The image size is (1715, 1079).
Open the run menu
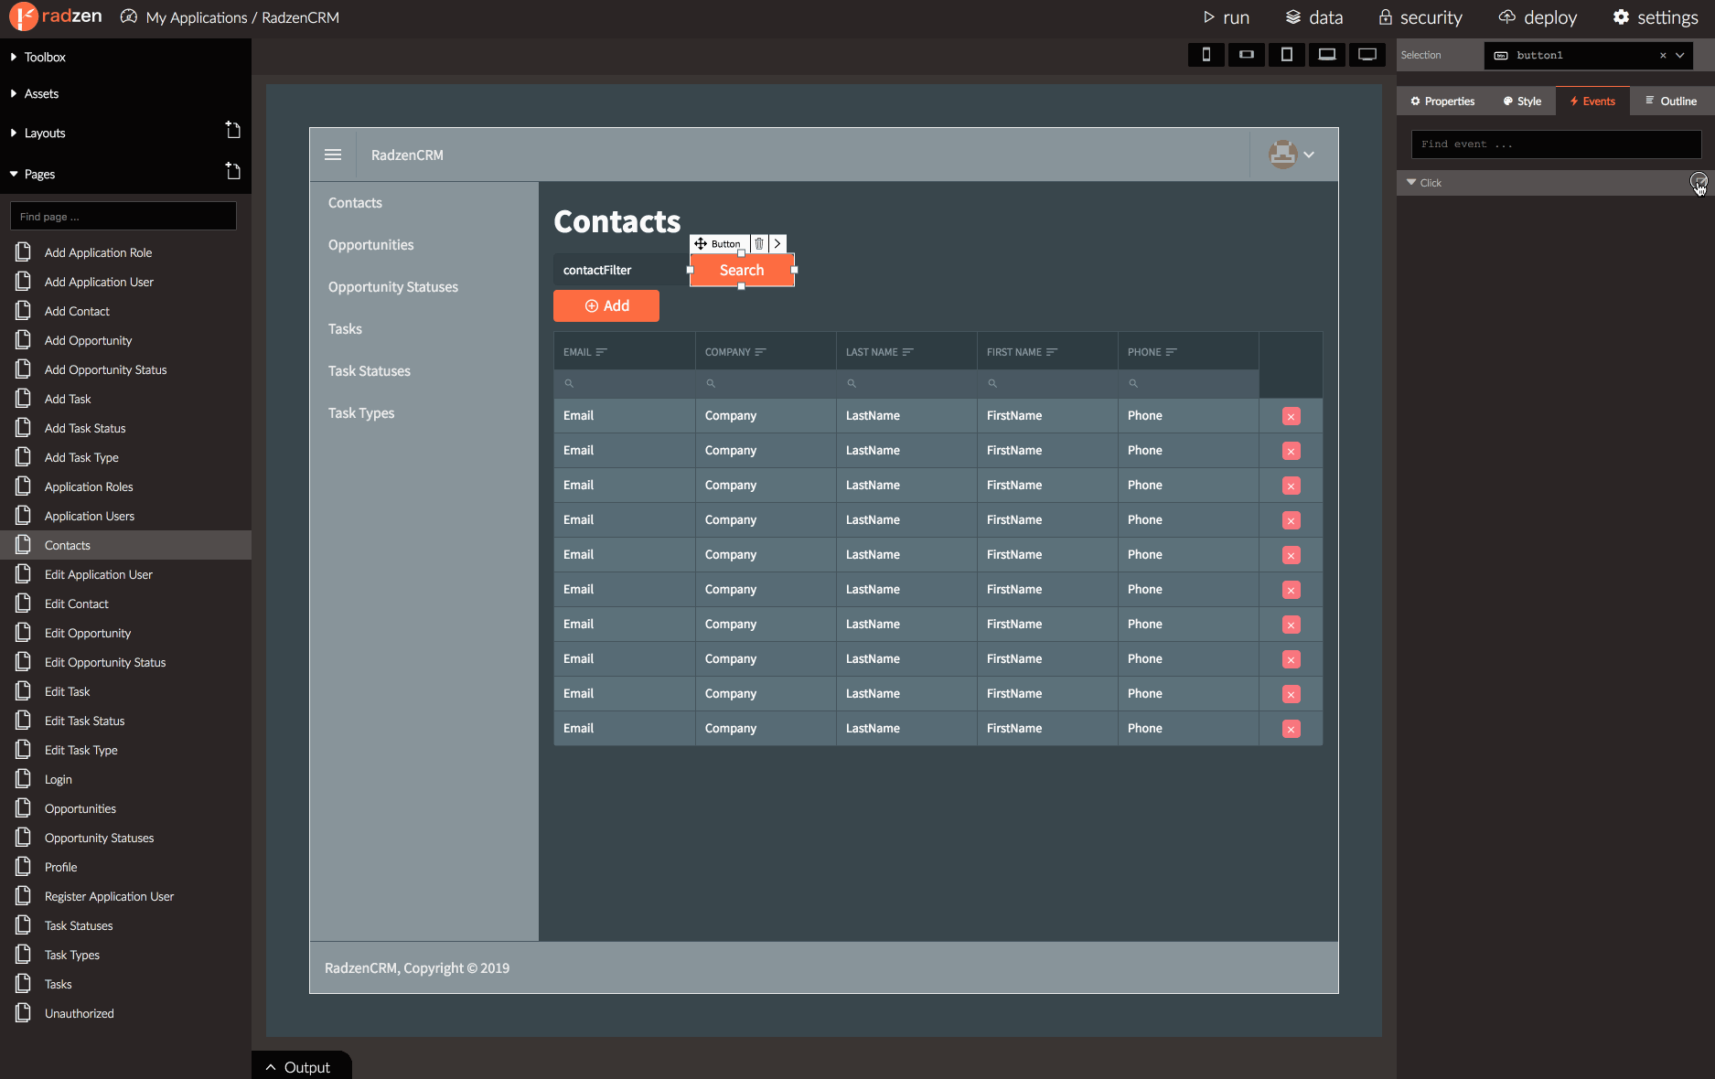(x=1226, y=17)
